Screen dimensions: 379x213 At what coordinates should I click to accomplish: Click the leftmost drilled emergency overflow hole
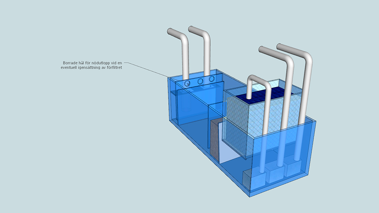(187, 83)
